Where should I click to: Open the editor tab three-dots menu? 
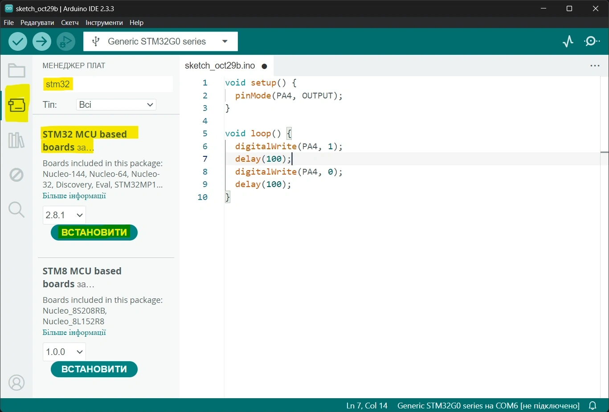(595, 65)
